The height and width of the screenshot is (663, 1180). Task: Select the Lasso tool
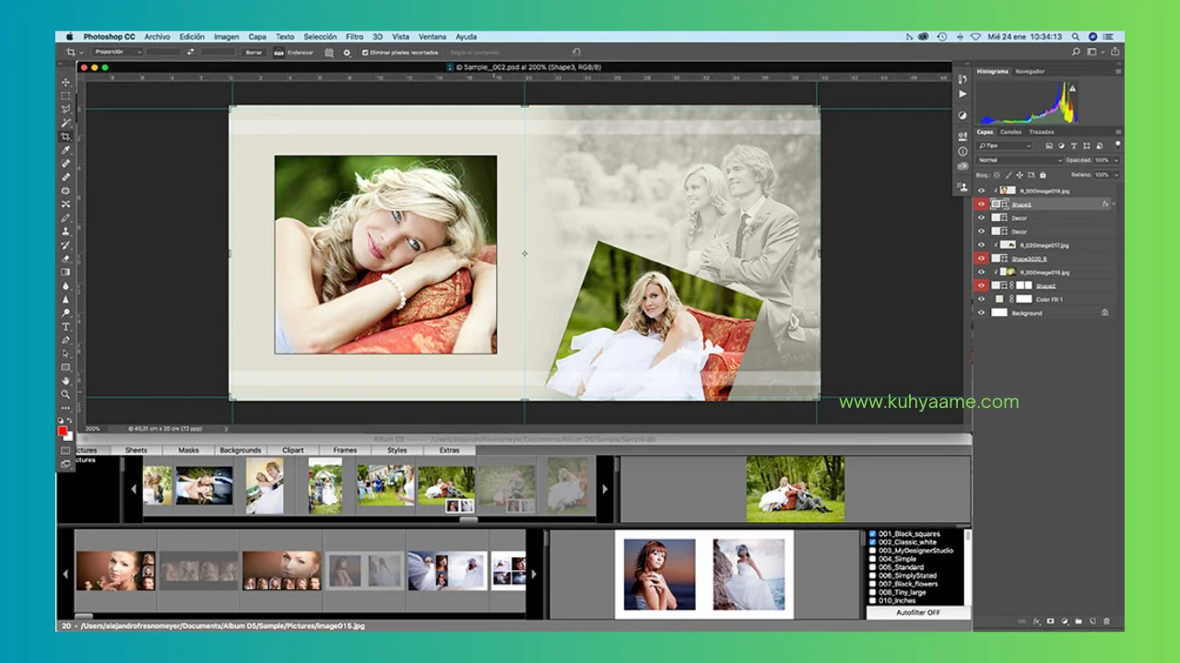tap(65, 110)
